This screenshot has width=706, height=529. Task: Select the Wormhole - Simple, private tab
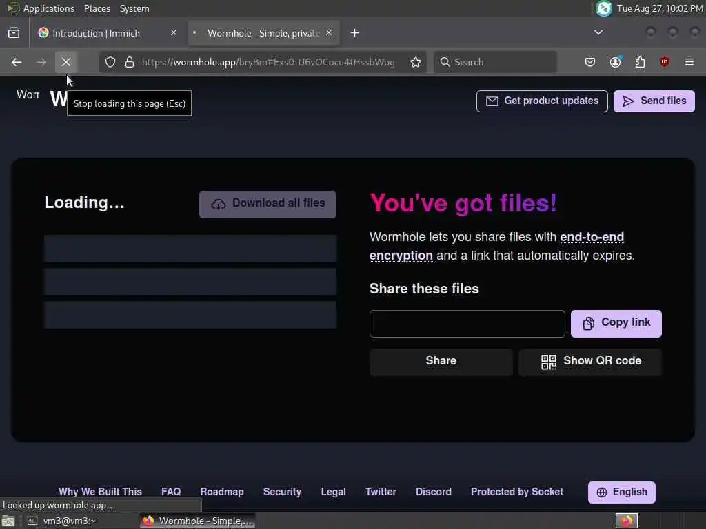(x=263, y=33)
